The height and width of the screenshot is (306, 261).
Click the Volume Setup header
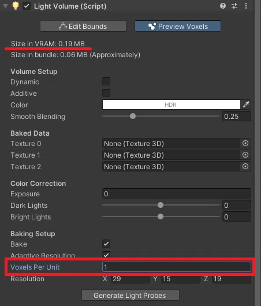34,71
